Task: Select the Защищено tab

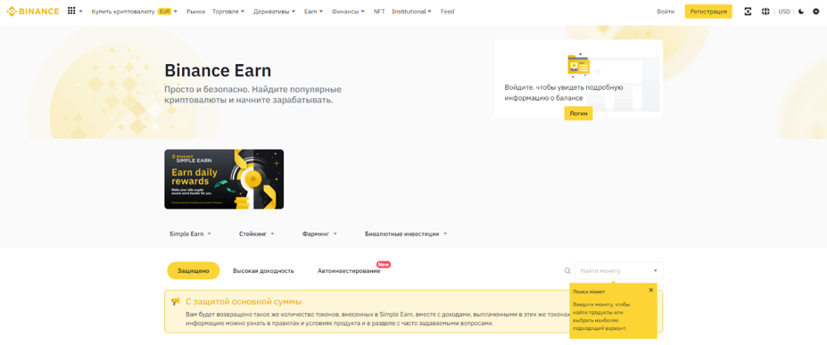Action: [193, 271]
